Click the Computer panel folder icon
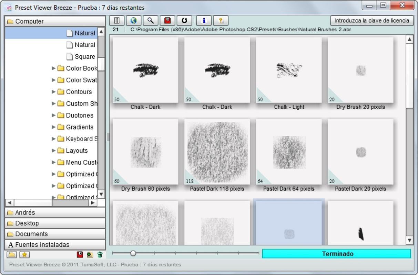The height and width of the screenshot is (275, 418). (10, 21)
